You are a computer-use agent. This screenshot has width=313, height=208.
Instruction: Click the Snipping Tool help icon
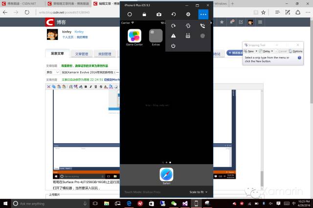[x=299, y=57]
